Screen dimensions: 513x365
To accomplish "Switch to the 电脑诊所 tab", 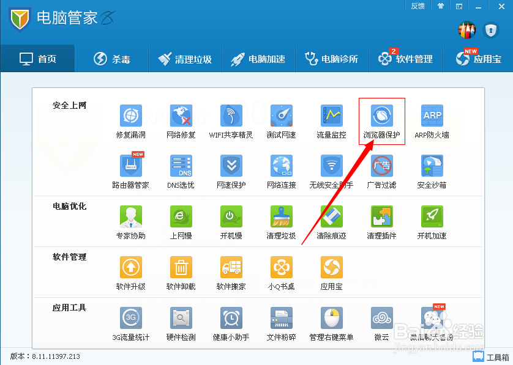I will point(332,59).
